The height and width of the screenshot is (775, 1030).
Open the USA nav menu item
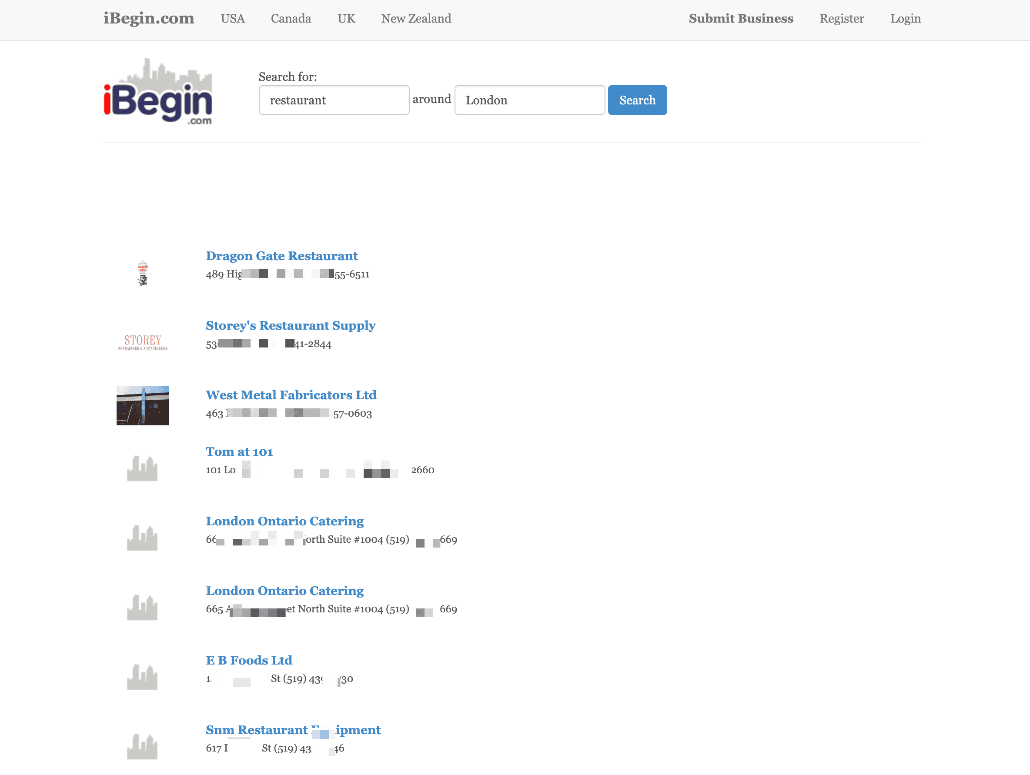(x=232, y=19)
